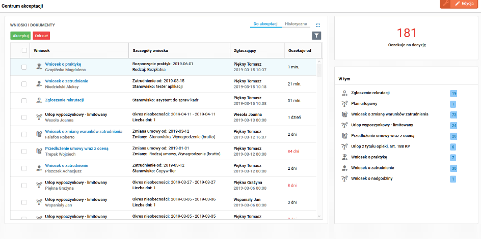Expand widget to fullscreen icon
This screenshot has width=481, height=239.
(318, 25)
